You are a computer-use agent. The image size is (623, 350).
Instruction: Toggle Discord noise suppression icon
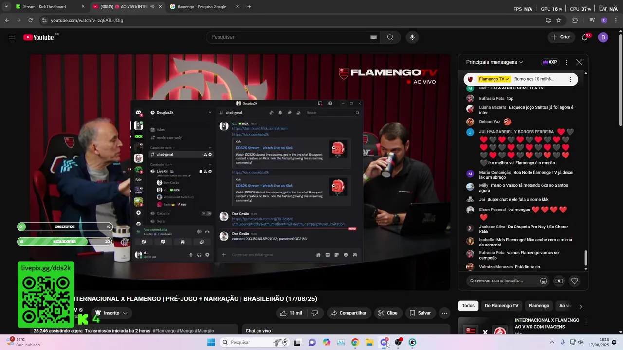tap(199, 232)
